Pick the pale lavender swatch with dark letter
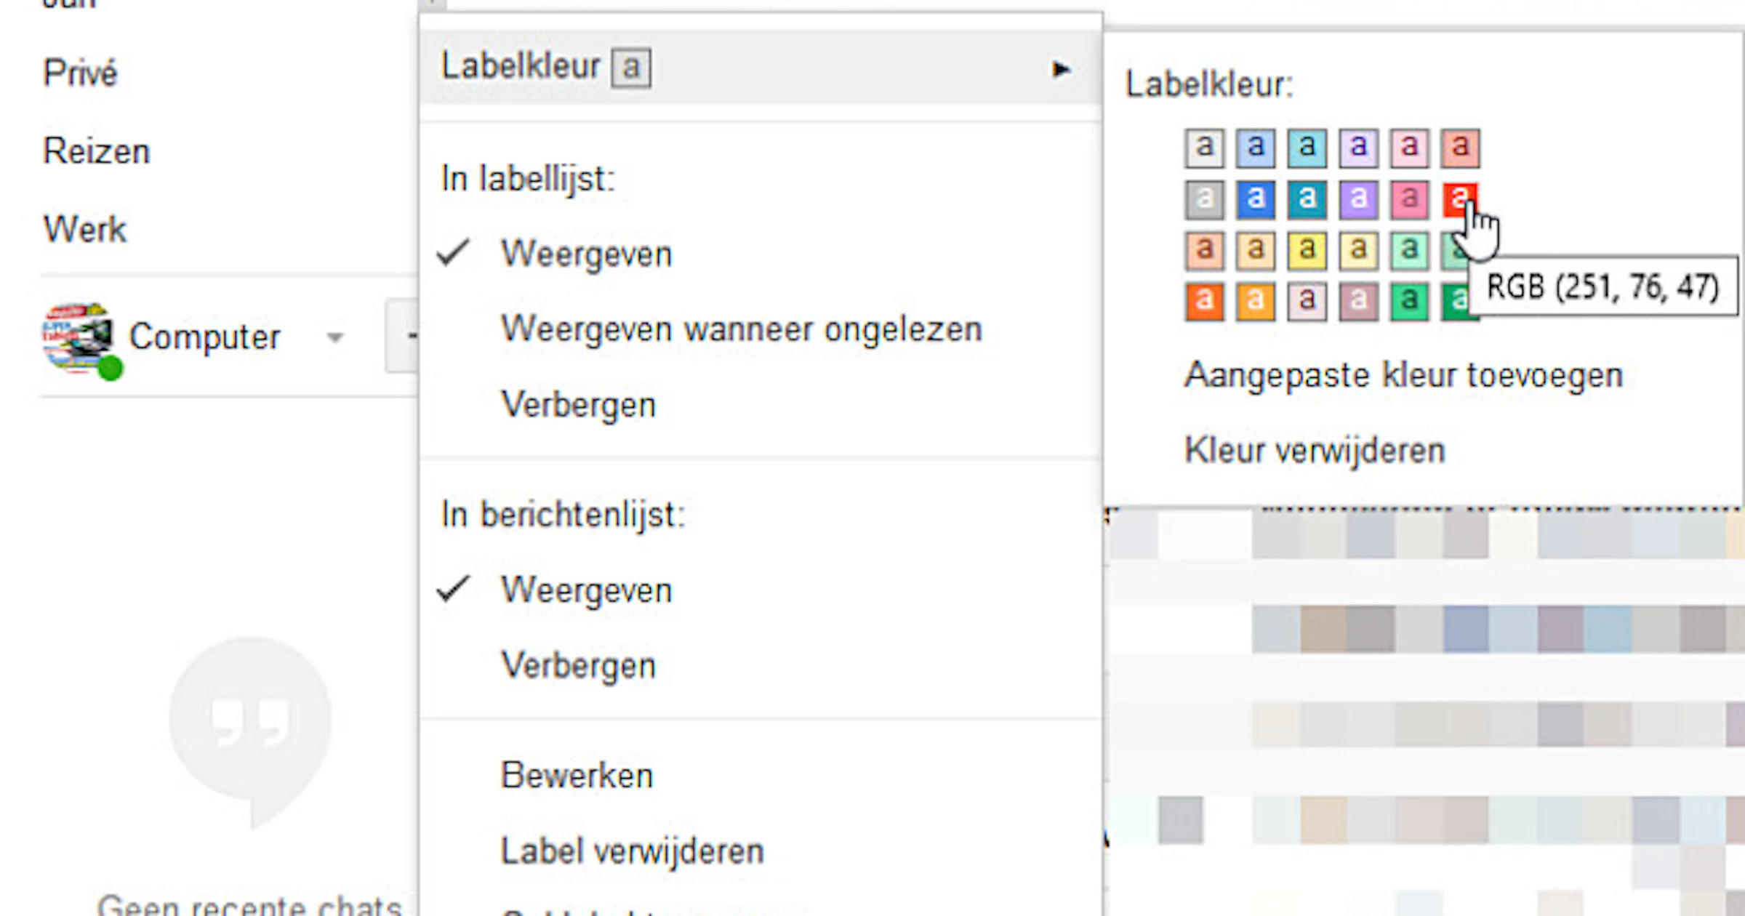 1358,148
